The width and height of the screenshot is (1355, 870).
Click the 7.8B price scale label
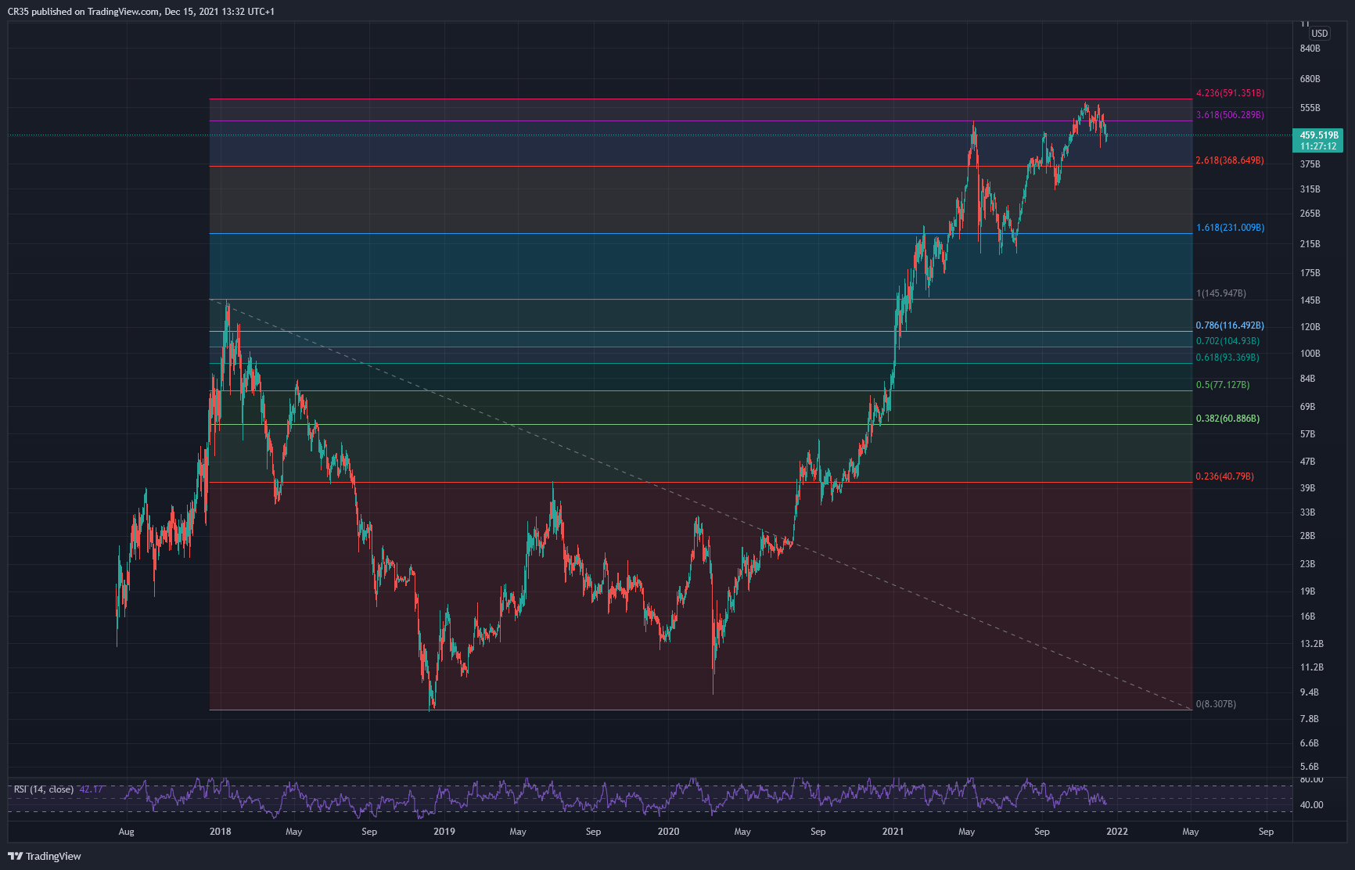1309,719
